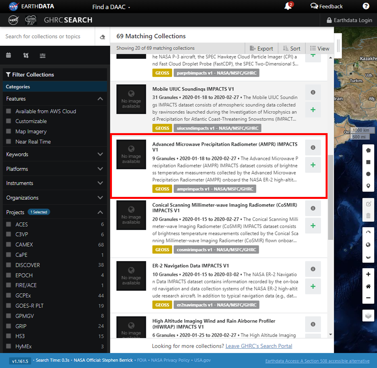The width and height of the screenshot is (377, 368).
Task: Open the View menu
Action: click(x=319, y=48)
